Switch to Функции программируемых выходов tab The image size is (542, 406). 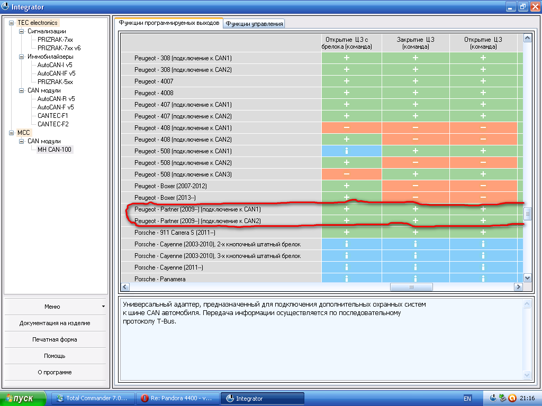click(x=169, y=23)
